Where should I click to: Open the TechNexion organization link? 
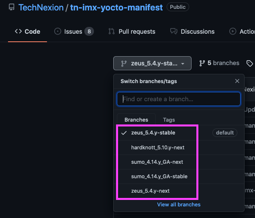41,8
